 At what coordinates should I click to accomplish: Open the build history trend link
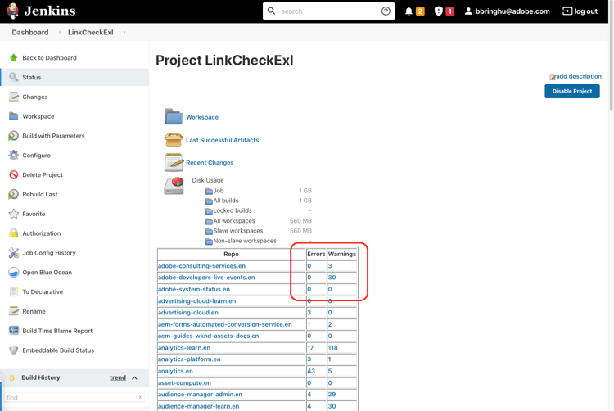pyautogui.click(x=117, y=377)
